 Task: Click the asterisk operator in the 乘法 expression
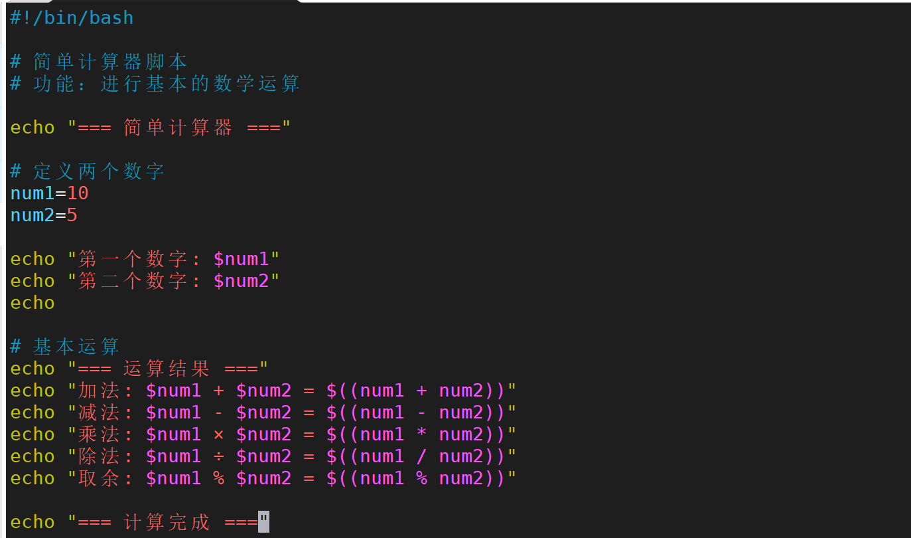(x=421, y=435)
